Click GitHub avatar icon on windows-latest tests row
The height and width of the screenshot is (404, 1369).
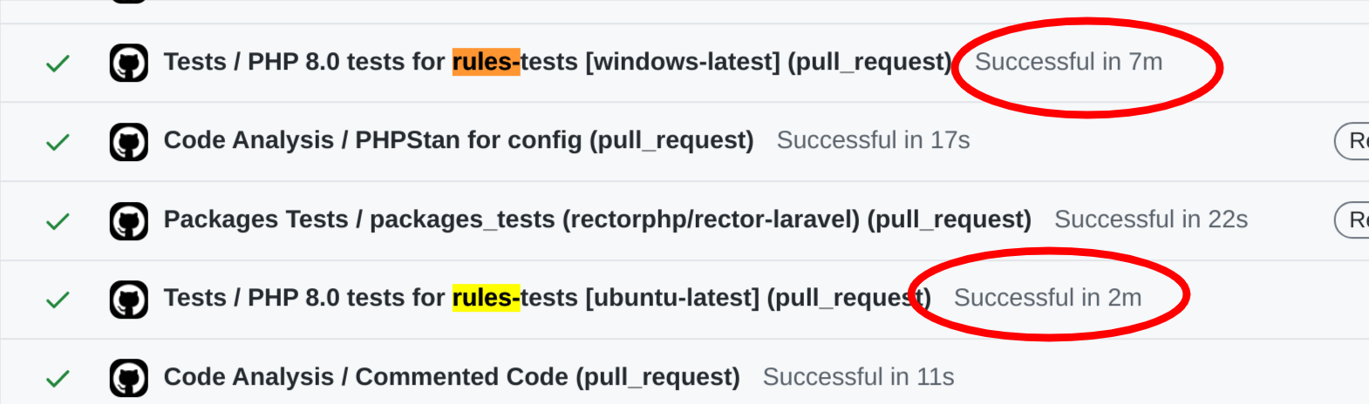pos(129,64)
